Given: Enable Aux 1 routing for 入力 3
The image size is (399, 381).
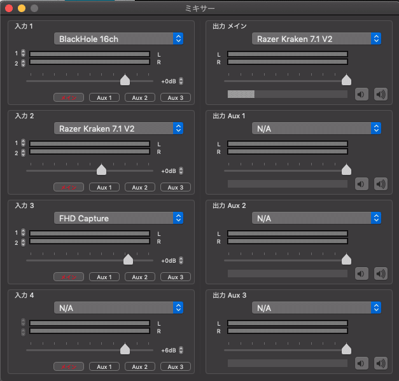Looking at the screenshot, I should point(104,277).
